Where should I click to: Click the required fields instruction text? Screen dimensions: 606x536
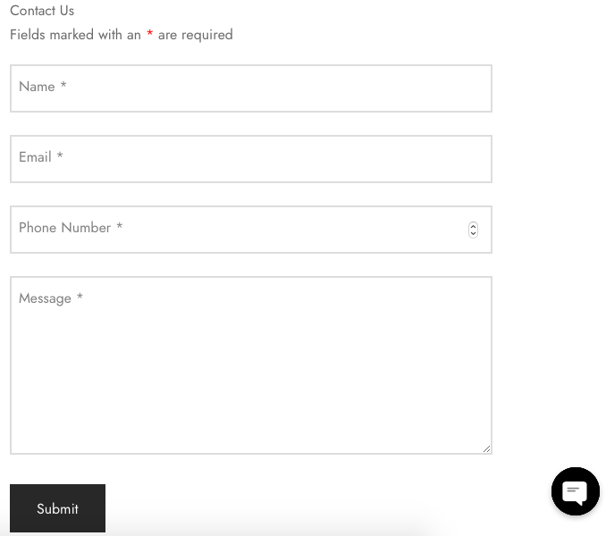pyautogui.click(x=122, y=35)
